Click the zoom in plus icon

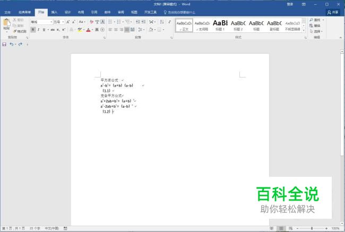tap(326, 228)
